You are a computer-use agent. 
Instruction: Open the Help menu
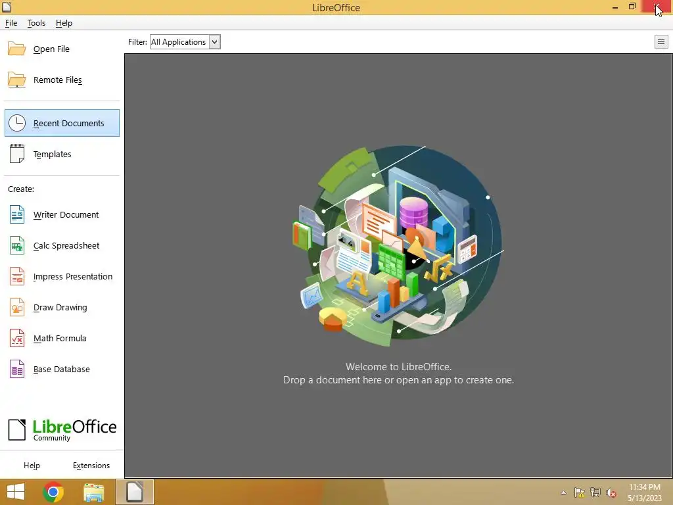coord(64,23)
